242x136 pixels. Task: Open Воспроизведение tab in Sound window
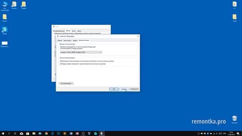coord(59,31)
